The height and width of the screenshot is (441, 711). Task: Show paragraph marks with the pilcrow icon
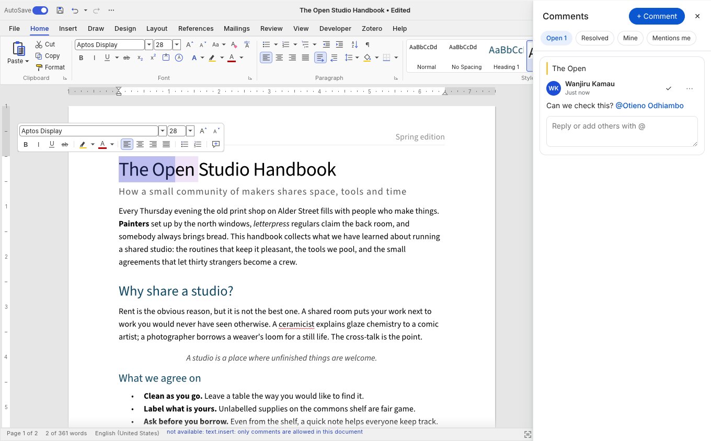click(368, 45)
